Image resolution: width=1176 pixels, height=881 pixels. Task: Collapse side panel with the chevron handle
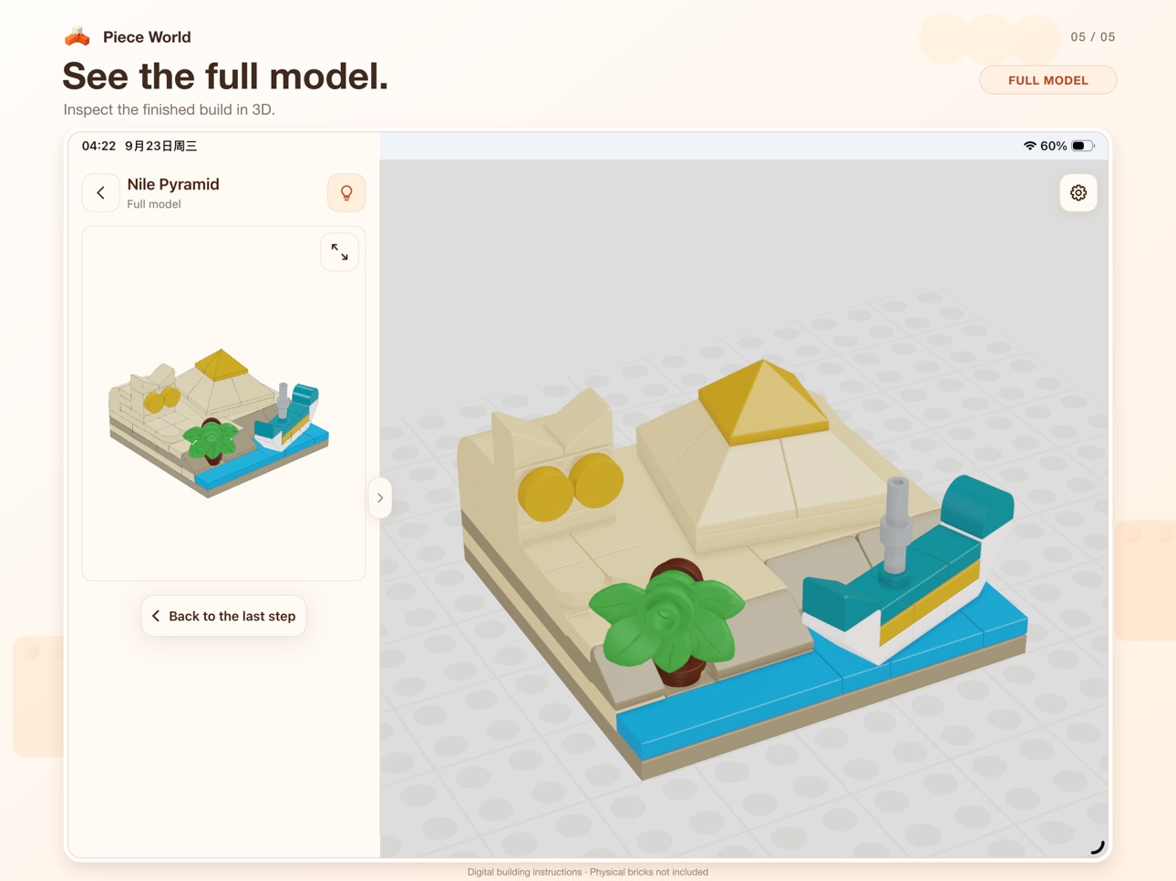coord(380,498)
